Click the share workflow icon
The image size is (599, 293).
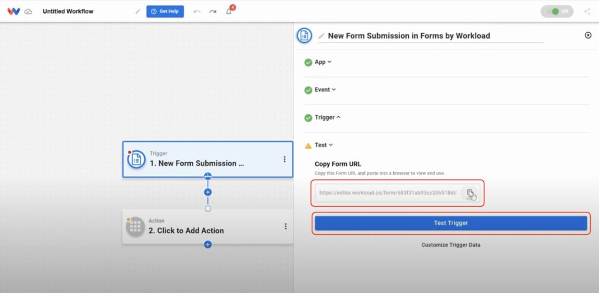(587, 12)
